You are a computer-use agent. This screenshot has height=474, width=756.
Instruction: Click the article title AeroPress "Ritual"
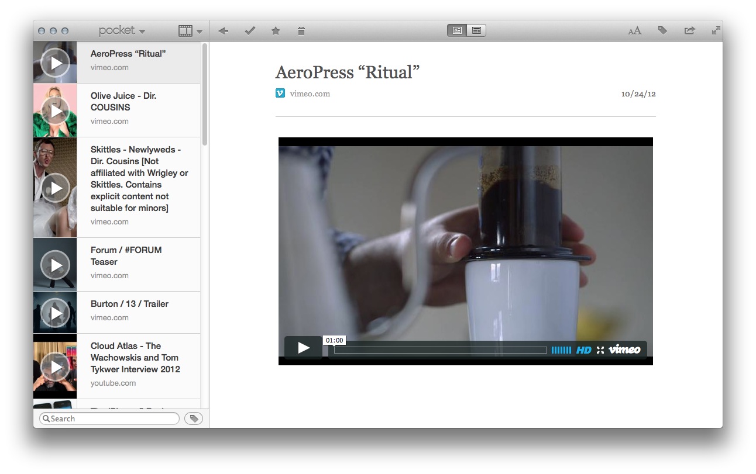tap(348, 72)
